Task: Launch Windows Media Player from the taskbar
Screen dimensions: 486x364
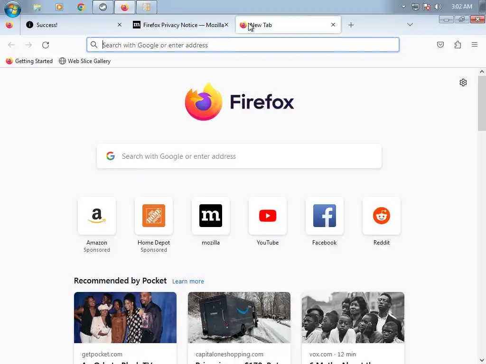Action: click(59, 7)
